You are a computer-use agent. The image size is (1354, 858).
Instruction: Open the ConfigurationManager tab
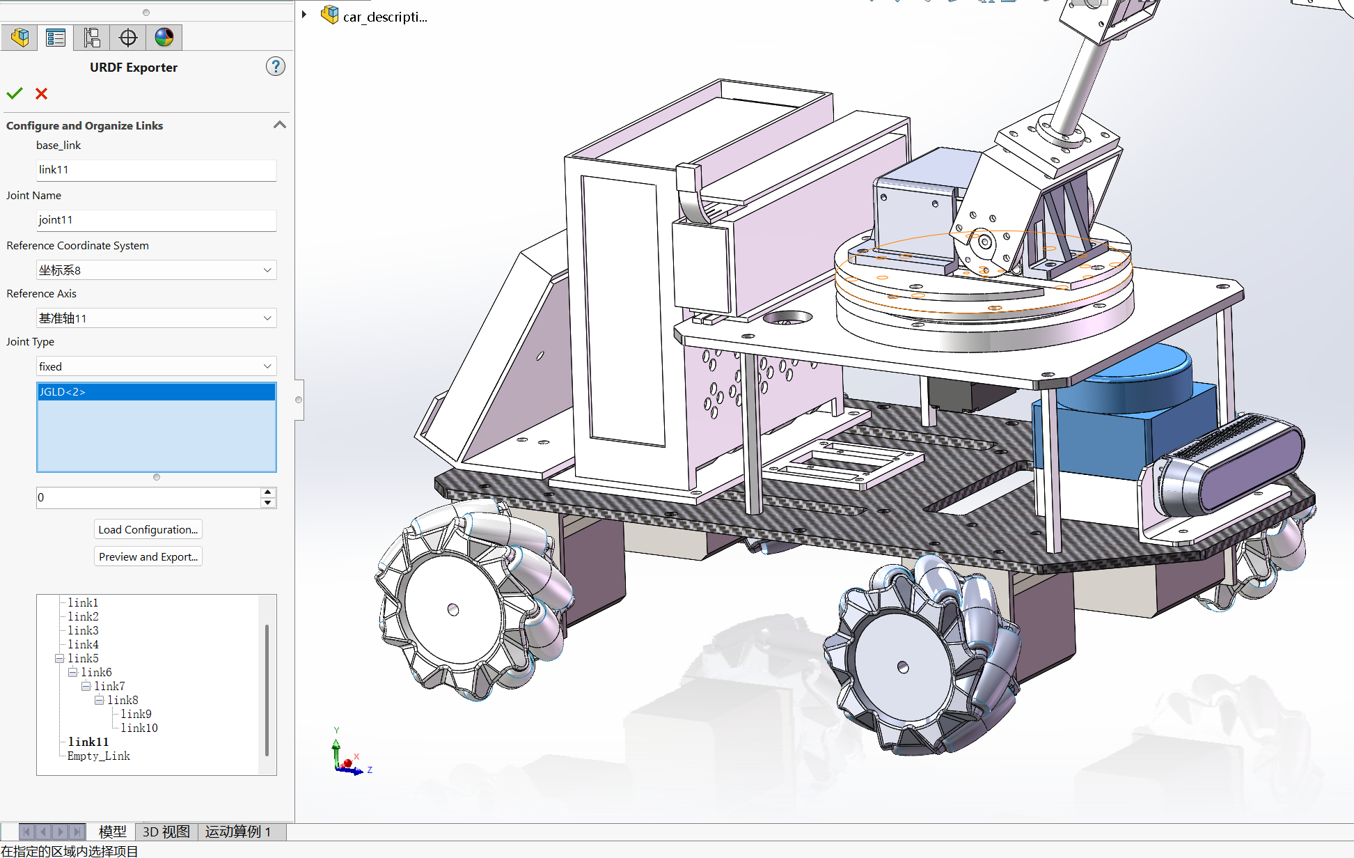click(x=91, y=38)
